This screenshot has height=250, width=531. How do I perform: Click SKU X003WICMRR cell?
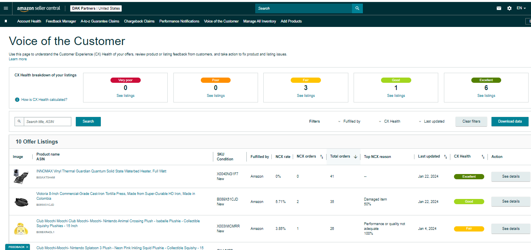[228, 226]
